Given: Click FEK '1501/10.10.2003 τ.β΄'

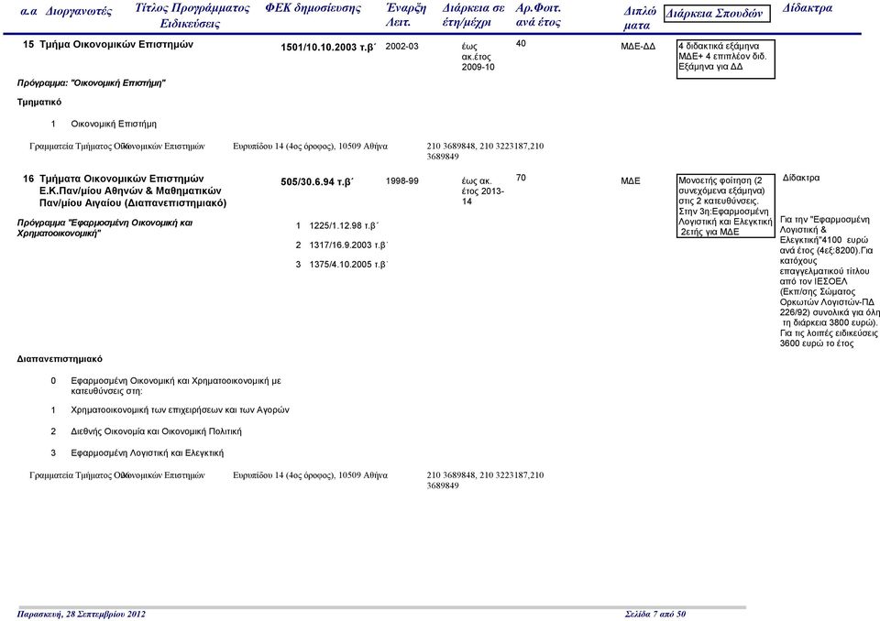Looking at the screenshot, I should pos(328,48).
